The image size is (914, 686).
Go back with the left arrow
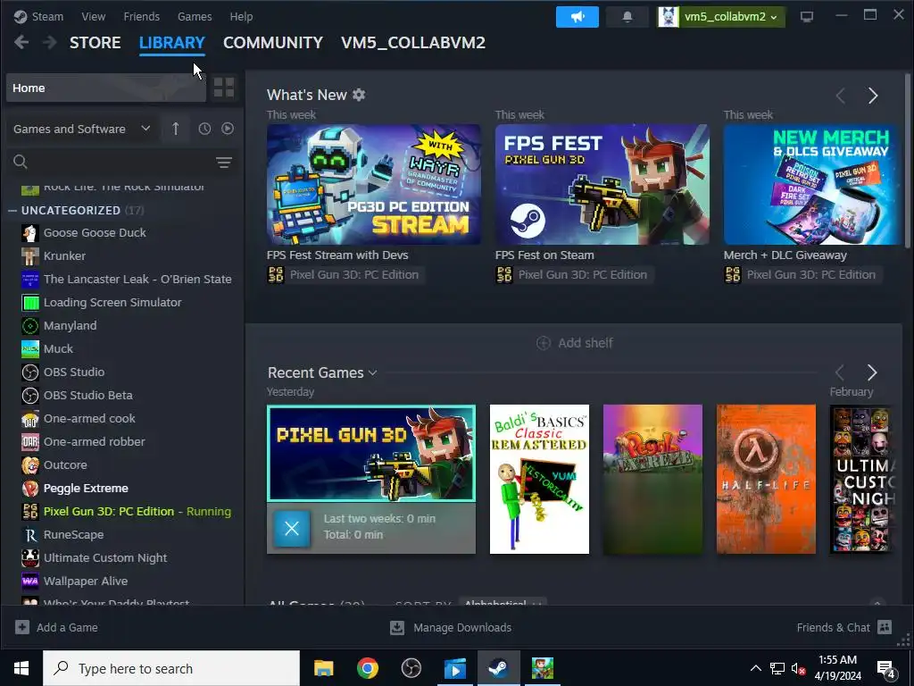[x=21, y=42]
